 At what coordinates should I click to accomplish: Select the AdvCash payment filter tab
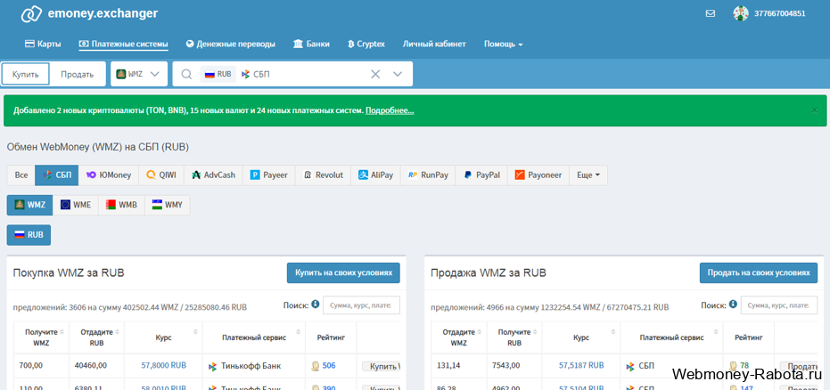coord(213,175)
